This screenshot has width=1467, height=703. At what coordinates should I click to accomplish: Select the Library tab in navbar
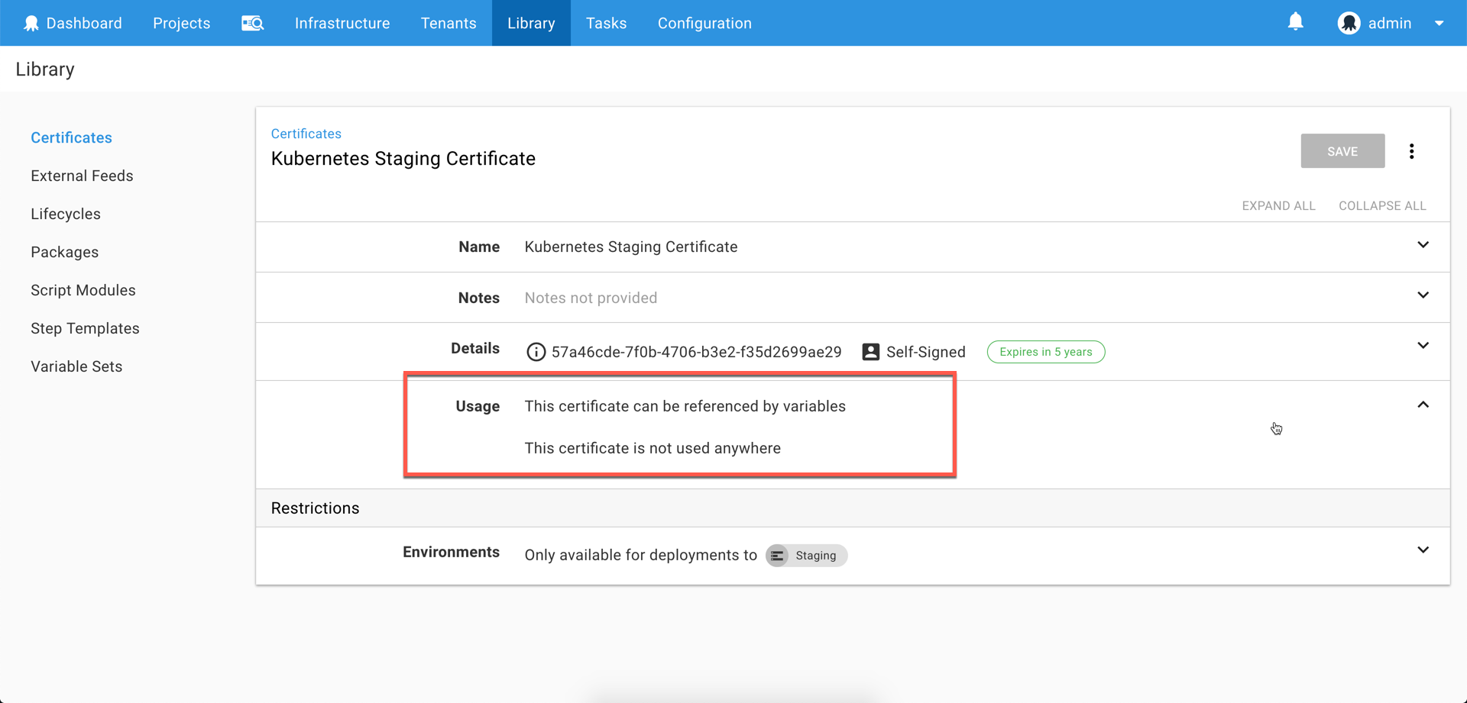[x=531, y=23]
